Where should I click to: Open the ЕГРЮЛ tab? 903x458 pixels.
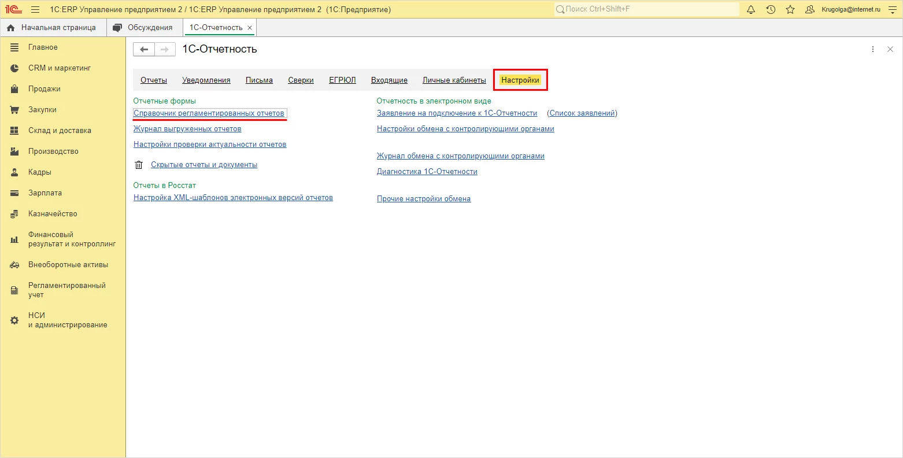(342, 80)
